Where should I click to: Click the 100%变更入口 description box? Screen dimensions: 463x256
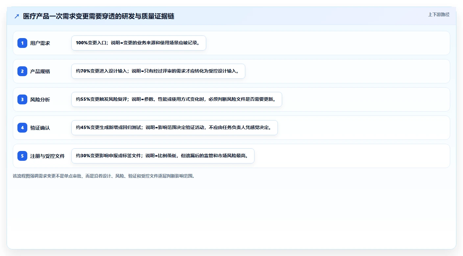click(x=139, y=43)
